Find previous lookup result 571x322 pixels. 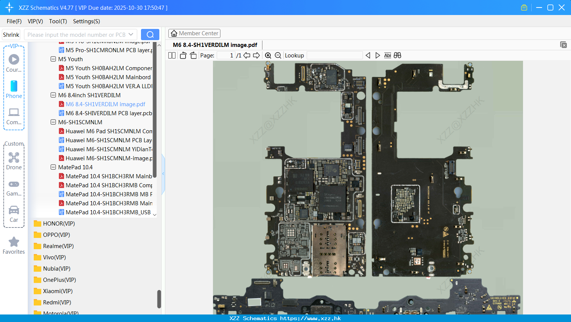368,56
